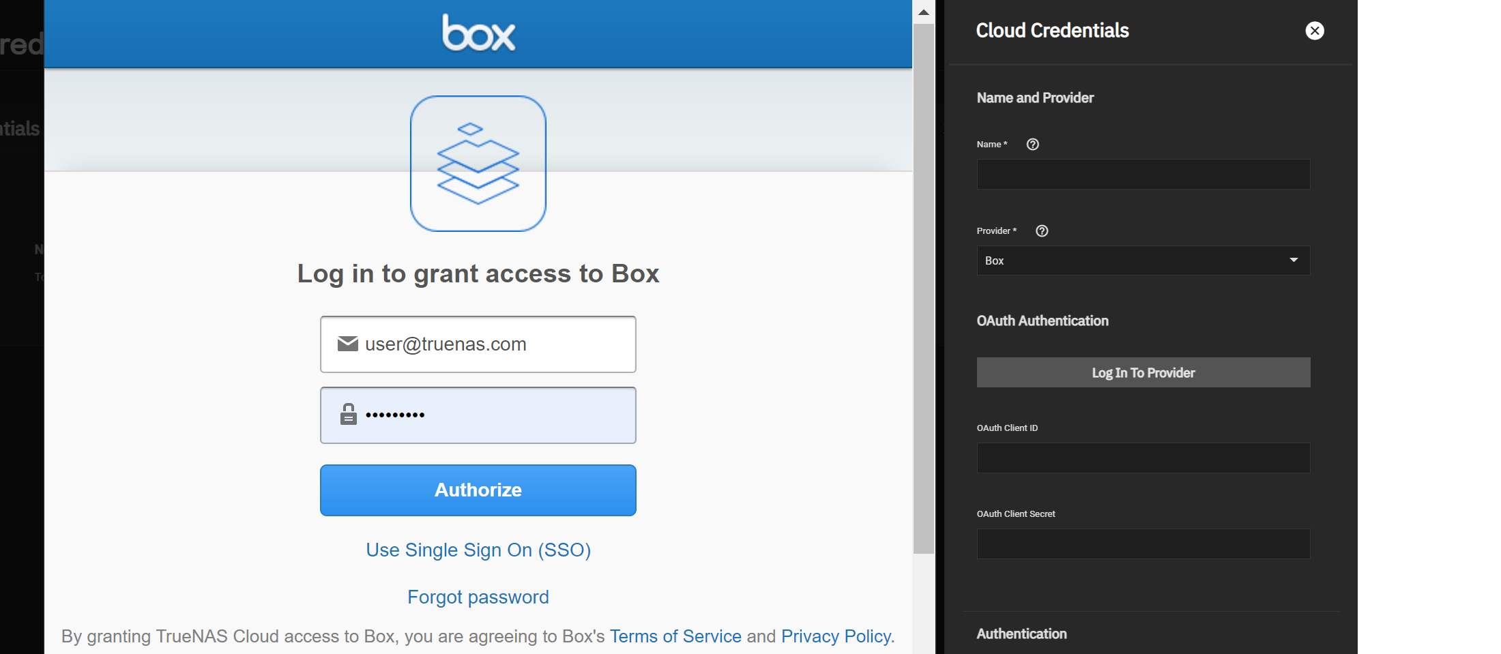Click the Box logo in header
This screenshot has height=654, width=1501.
[478, 33]
